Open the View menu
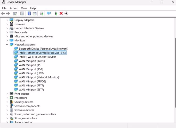This screenshot has width=176, height=128. pyautogui.click(x=24, y=8)
